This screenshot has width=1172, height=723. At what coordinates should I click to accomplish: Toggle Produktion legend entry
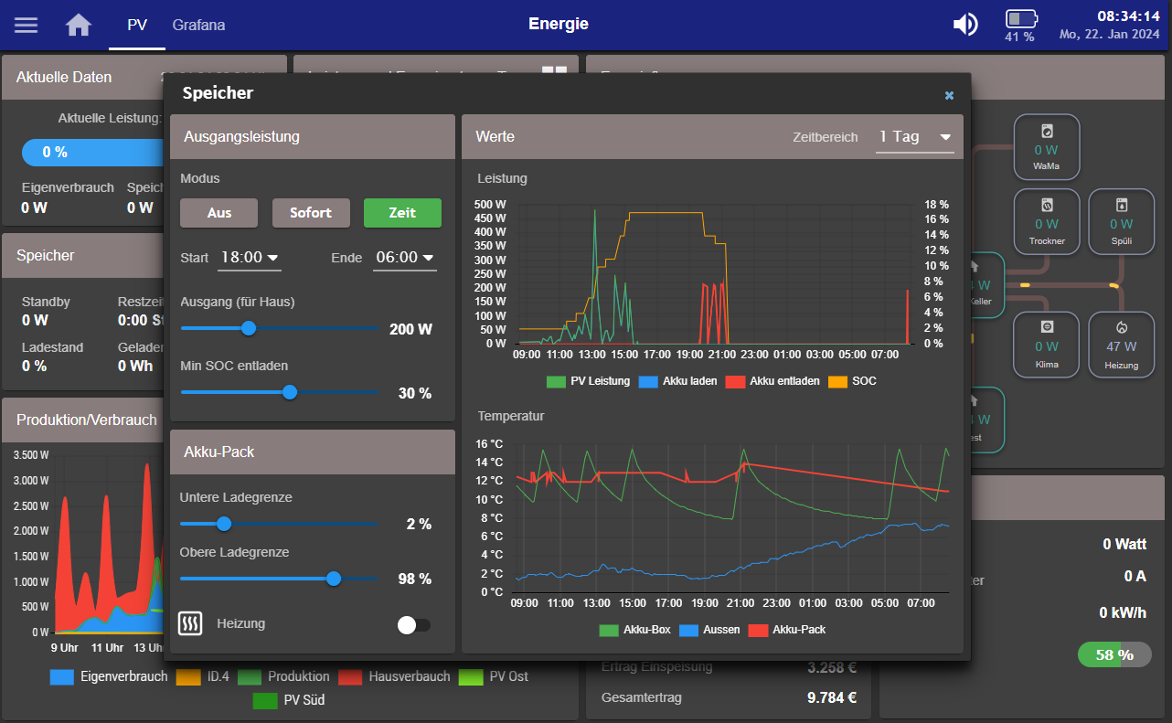[283, 677]
